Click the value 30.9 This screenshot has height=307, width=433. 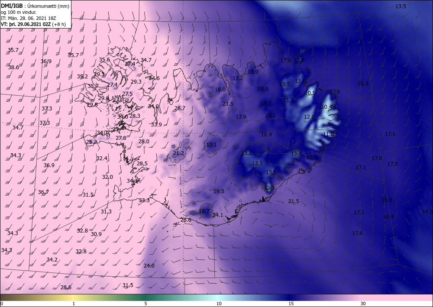(96, 234)
